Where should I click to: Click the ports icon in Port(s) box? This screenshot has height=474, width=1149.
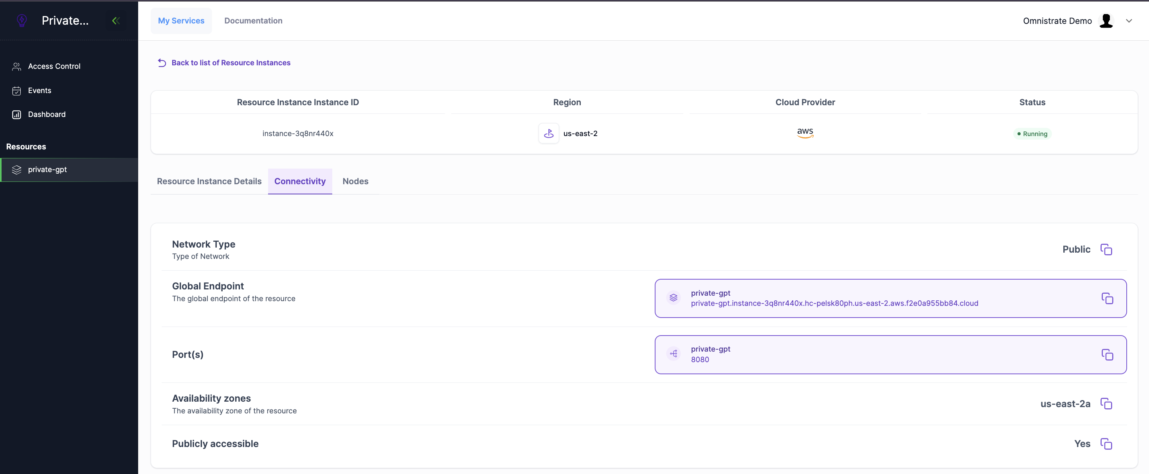[673, 354]
